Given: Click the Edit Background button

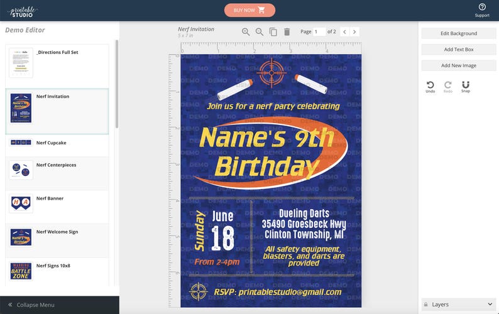Looking at the screenshot, I should [459, 33].
